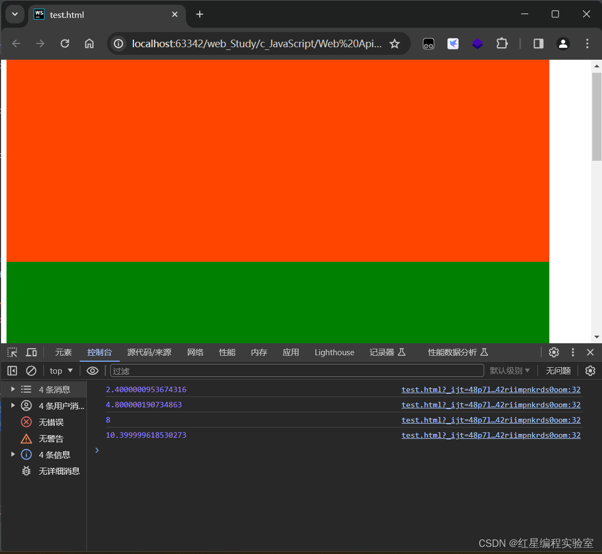Expand the 4 条消息 group in sidebar
The width and height of the screenshot is (602, 554).
click(13, 389)
